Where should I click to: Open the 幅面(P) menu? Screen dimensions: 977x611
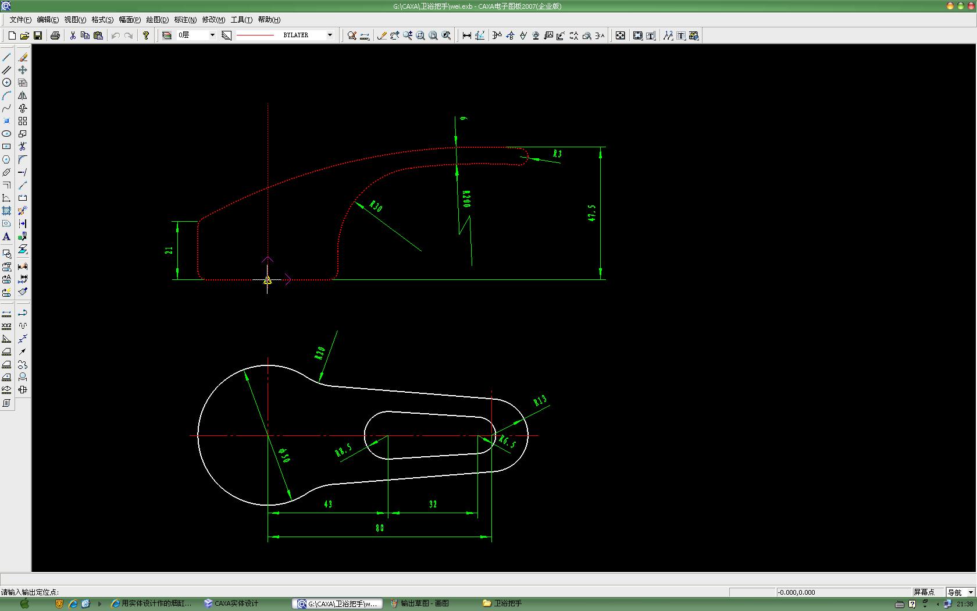(130, 20)
